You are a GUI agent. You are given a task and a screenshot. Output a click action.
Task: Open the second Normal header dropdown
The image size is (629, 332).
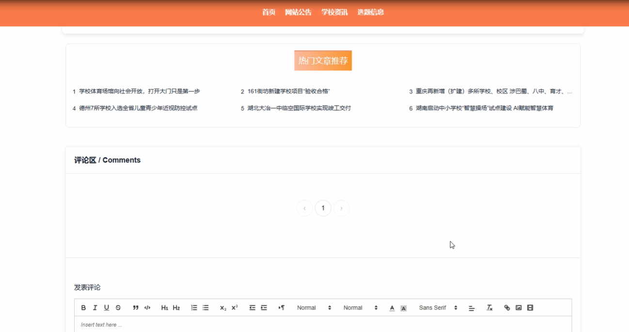[361, 308]
